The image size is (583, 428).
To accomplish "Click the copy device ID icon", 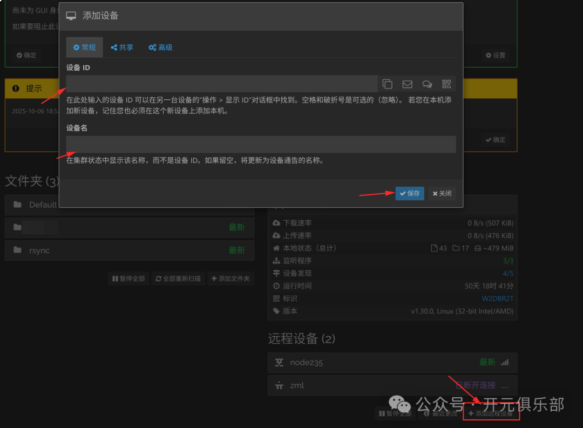I will 387,84.
